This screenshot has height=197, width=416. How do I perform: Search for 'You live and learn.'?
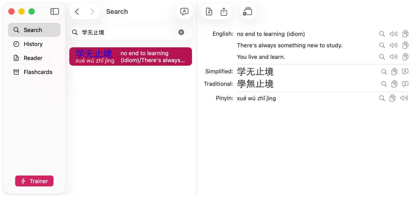pyautogui.click(x=382, y=57)
